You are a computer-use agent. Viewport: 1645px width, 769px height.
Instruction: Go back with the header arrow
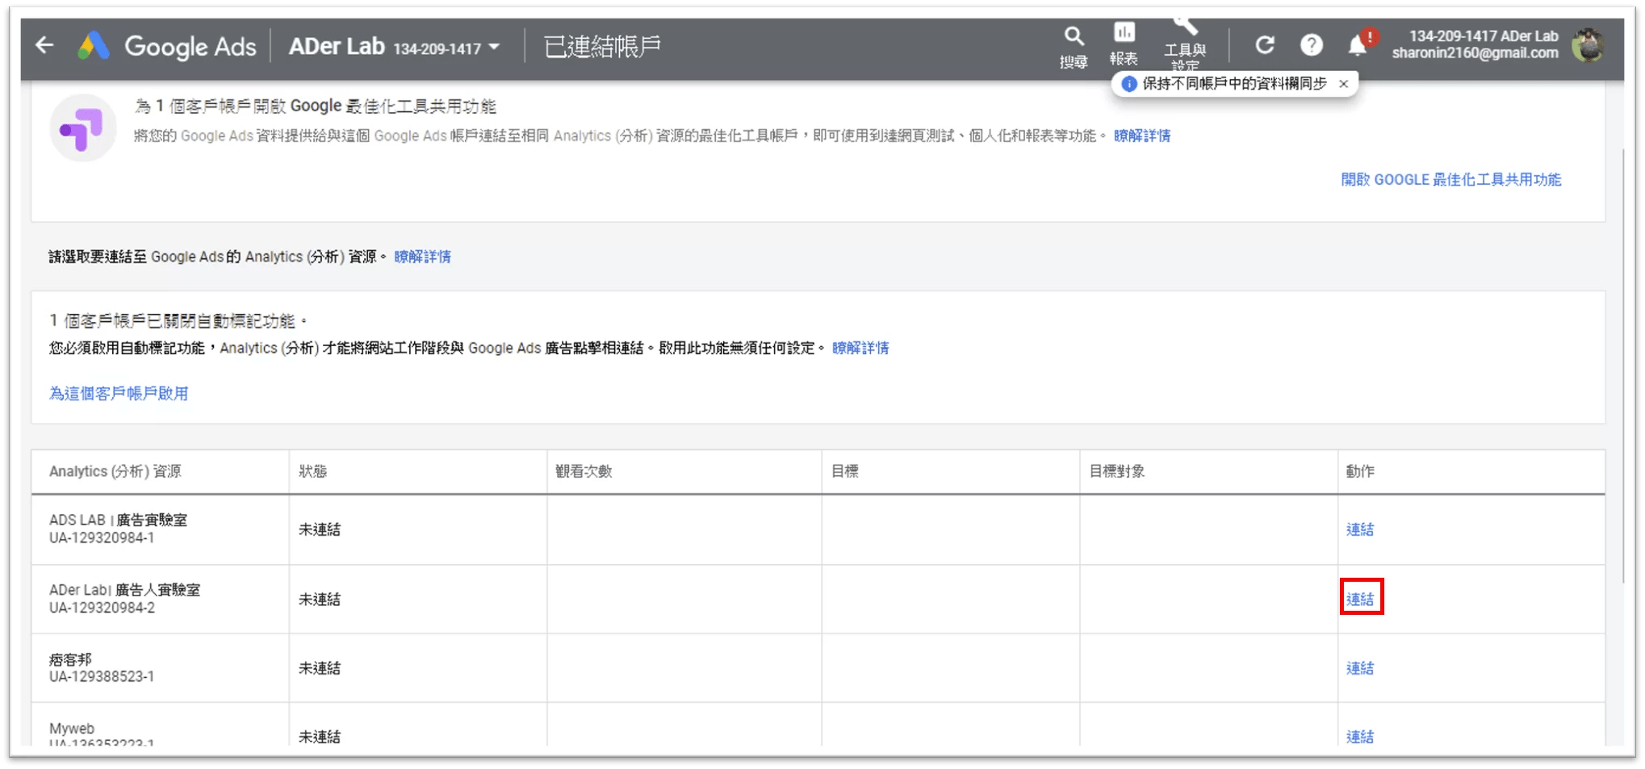pos(45,46)
